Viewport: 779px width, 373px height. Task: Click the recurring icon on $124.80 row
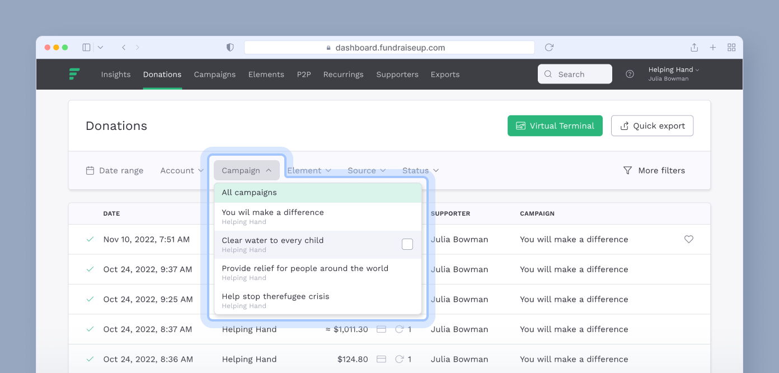(399, 359)
